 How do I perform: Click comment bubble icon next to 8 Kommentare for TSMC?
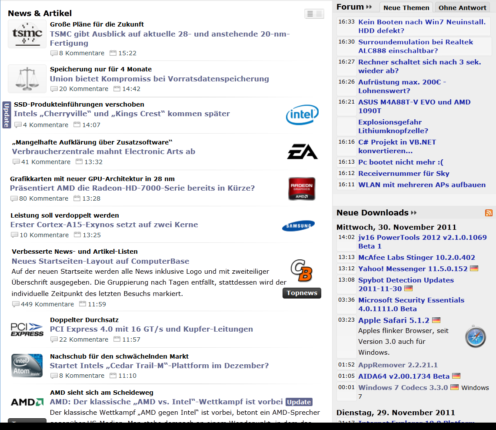tap(54, 53)
